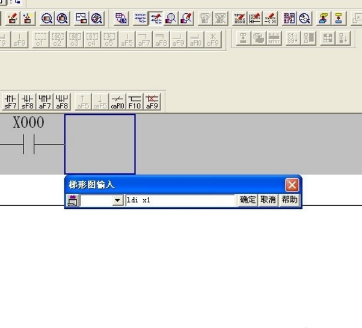Click the 取消 (Cancel) button

click(268, 200)
